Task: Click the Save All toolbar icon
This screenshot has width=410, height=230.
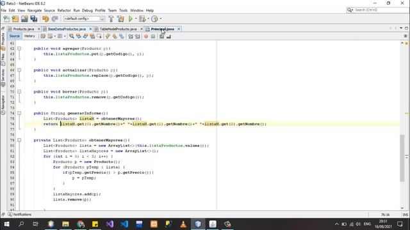Action: click(x=34, y=19)
